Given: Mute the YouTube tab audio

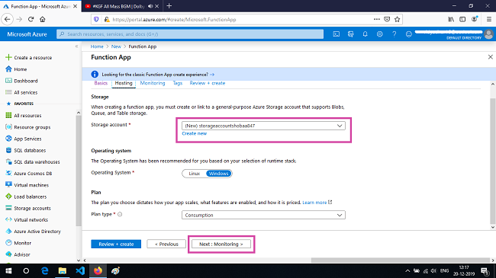Looking at the screenshot, I should (150, 6).
